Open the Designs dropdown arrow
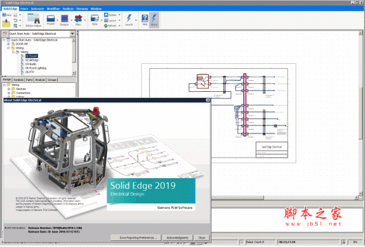 point(71,20)
